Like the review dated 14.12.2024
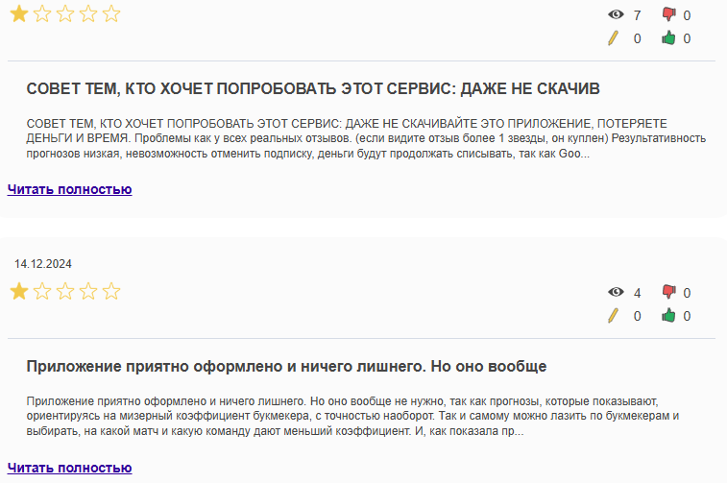727x483 pixels. pyautogui.click(x=669, y=316)
